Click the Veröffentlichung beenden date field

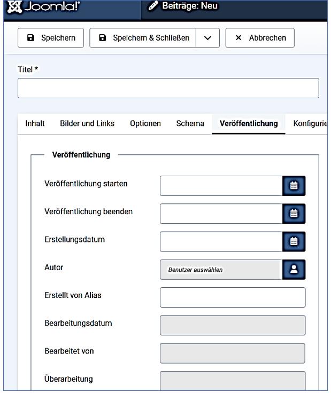tap(221, 214)
